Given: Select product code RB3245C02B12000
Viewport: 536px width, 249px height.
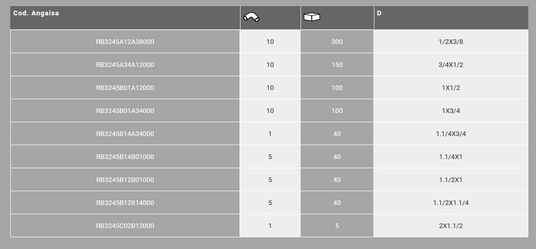Looking at the screenshot, I should click(x=125, y=226).
